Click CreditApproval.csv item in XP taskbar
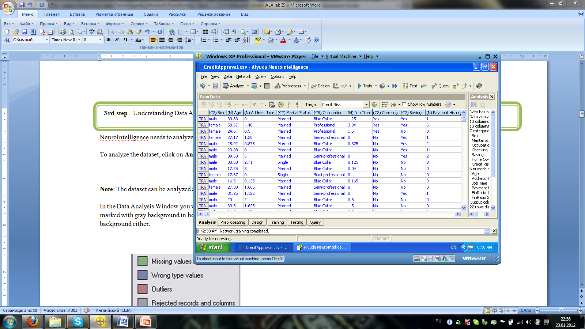The height and width of the screenshot is (329, 585). coord(264,247)
